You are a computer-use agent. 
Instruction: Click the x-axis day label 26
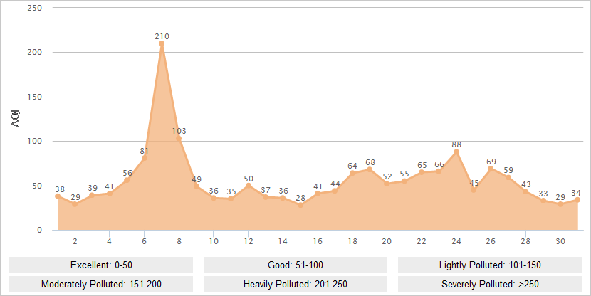pos(491,241)
